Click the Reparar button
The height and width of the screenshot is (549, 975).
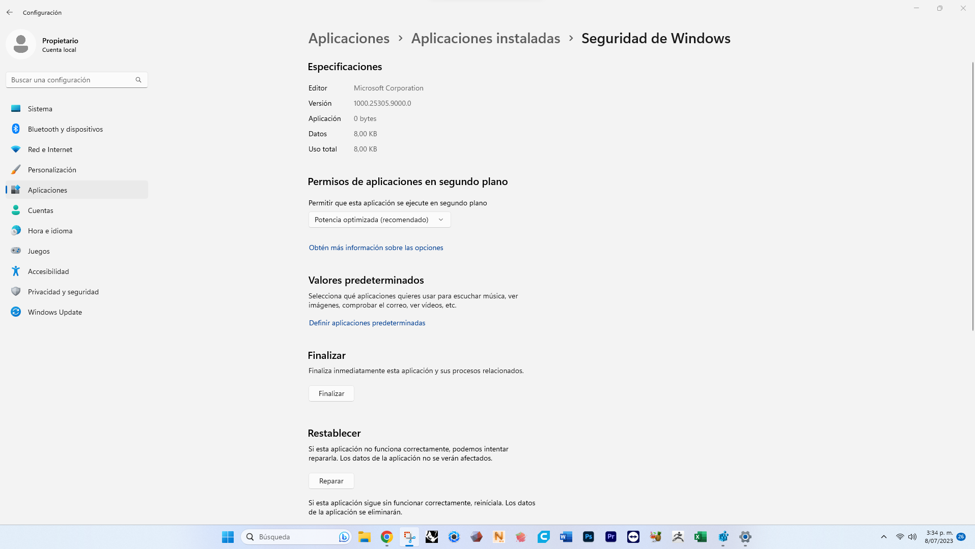(x=331, y=481)
